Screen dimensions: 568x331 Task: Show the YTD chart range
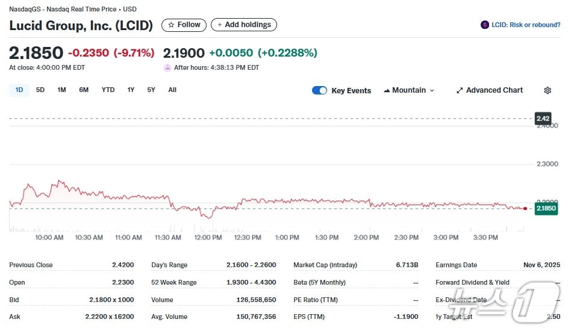(x=108, y=90)
